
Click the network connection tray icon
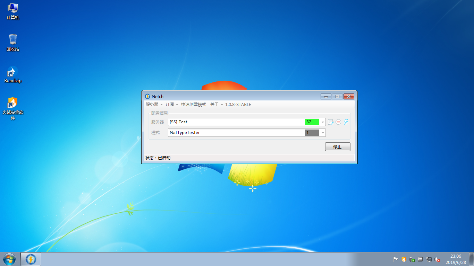point(429,259)
